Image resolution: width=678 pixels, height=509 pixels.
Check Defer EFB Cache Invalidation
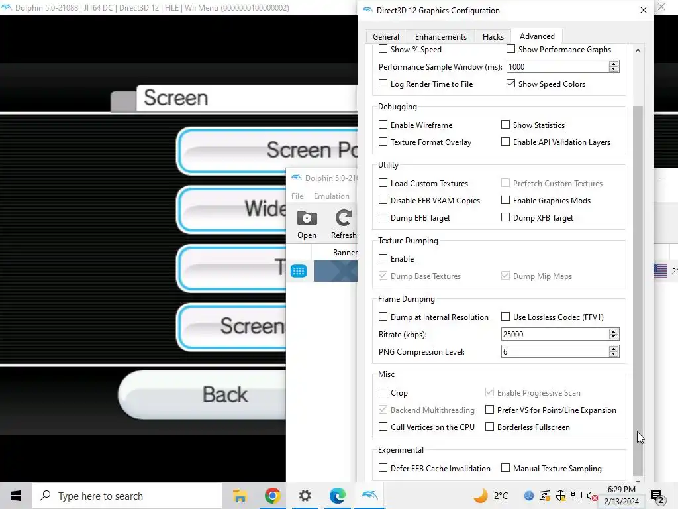click(x=383, y=469)
